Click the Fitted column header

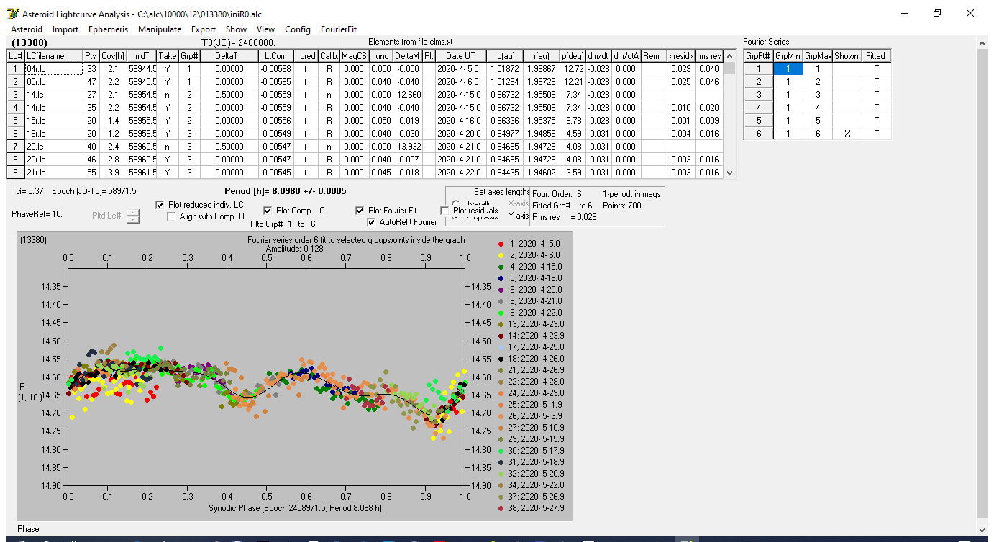tap(876, 56)
